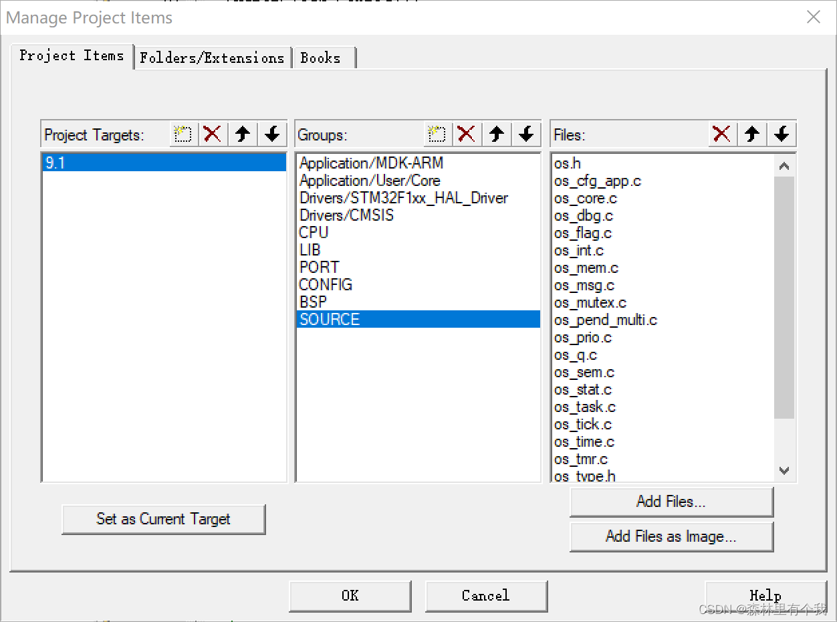This screenshot has width=837, height=622.
Task: Select file os_stat.c
Action: tap(663, 390)
